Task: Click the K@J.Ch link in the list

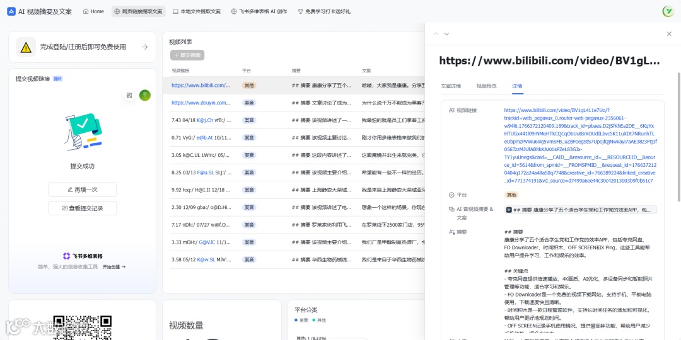Action: tap(205, 120)
